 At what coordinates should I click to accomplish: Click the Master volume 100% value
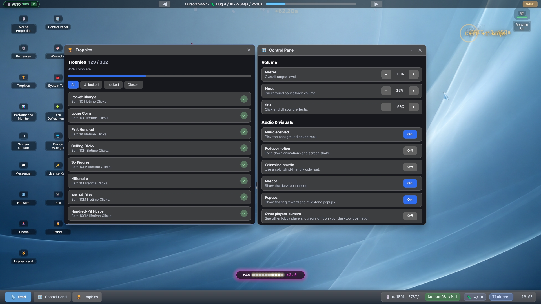[400, 74]
